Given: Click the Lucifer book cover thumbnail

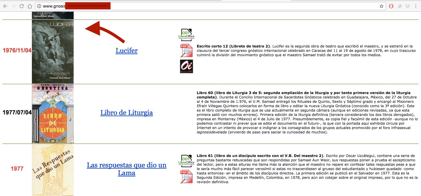Looking at the screenshot, I should point(53,52).
